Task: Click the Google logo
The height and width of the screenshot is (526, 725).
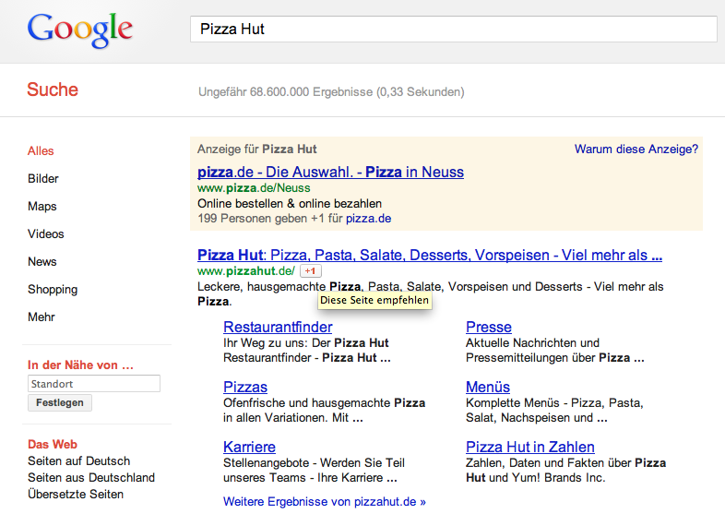Action: click(79, 30)
